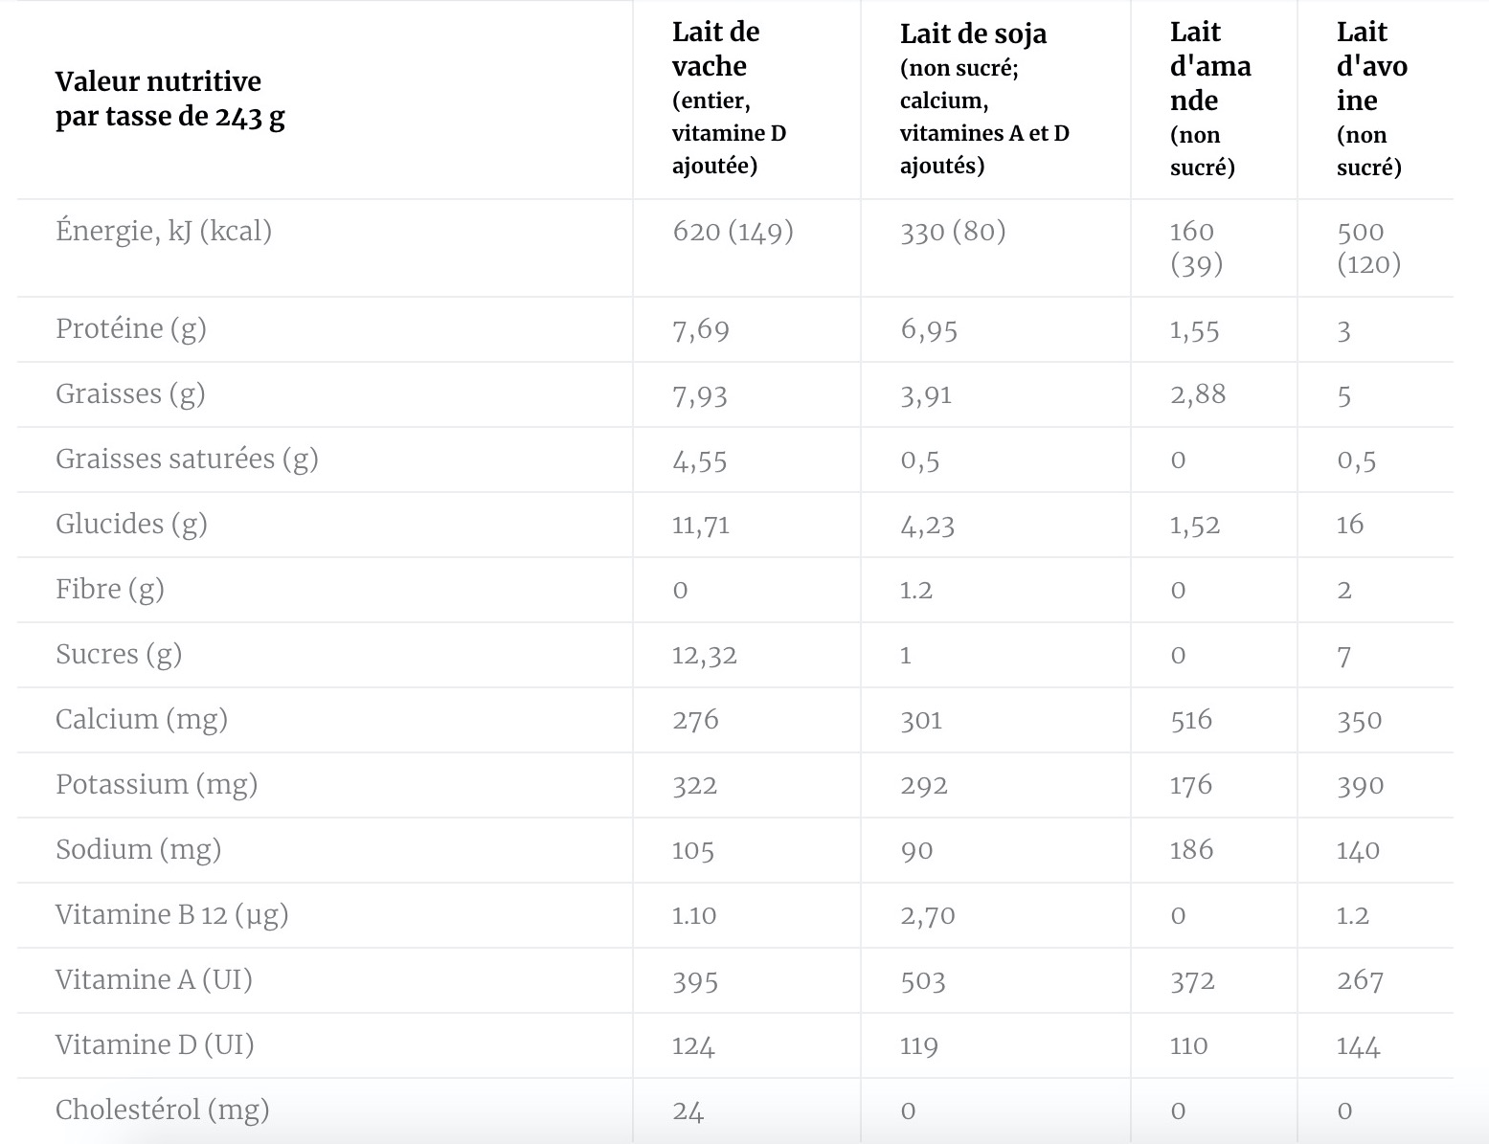The height and width of the screenshot is (1144, 1489).
Task: Select the "Glucides (g)" row label
Action: (x=131, y=524)
